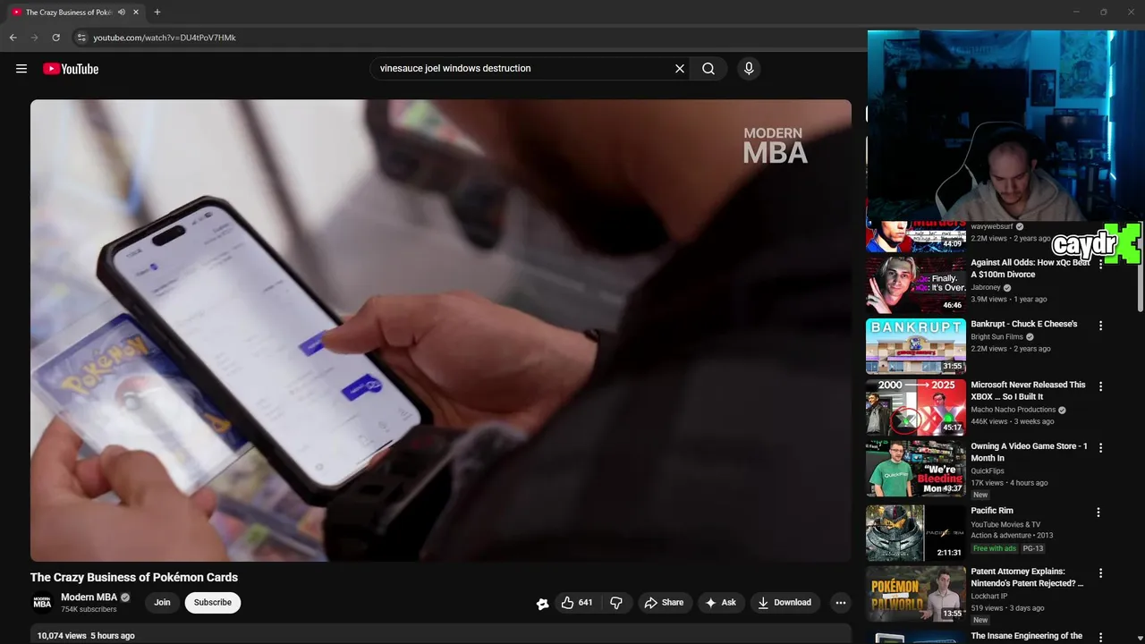Open 'Pacific Rim' title link

point(992,511)
